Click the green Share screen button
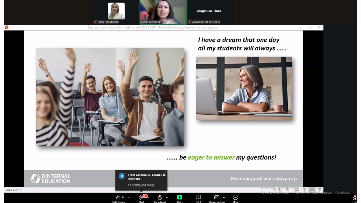This screenshot has height=203, width=361. coord(180,199)
